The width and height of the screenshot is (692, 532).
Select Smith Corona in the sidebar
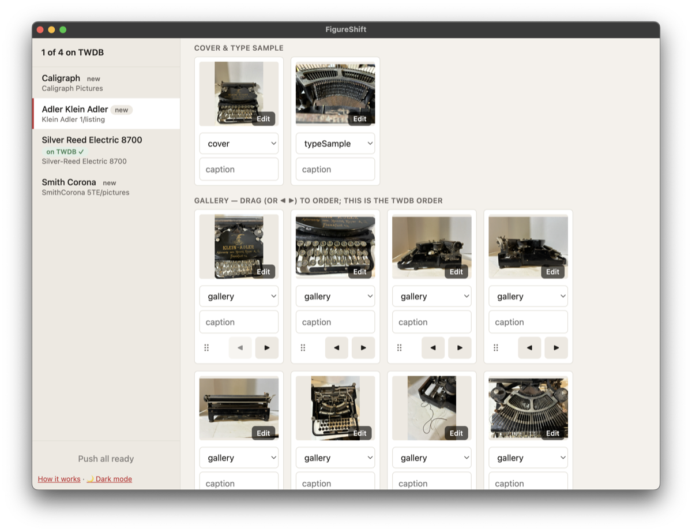107,187
